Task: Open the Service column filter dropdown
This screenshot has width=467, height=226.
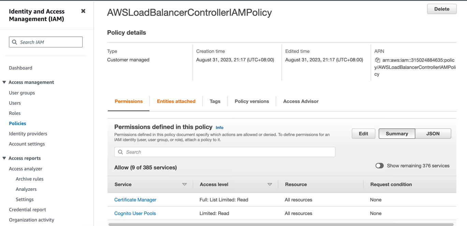Action: pyautogui.click(x=185, y=184)
